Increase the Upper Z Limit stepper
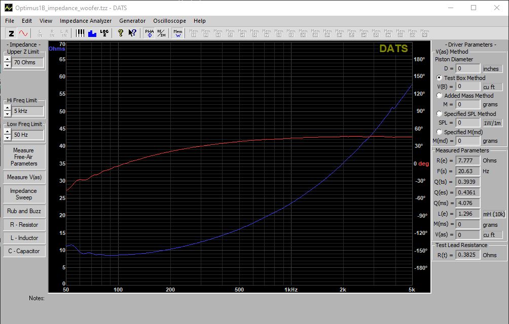This screenshot has width=509, height=324. 8,59
